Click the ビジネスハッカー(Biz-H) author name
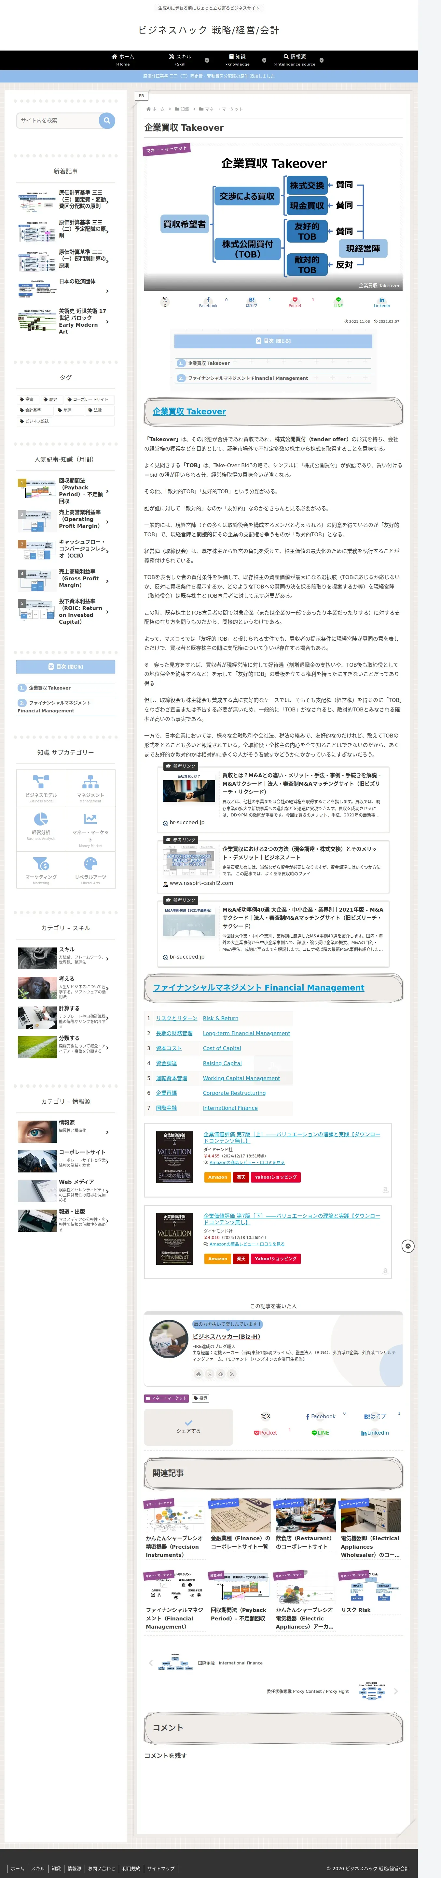This screenshot has width=441, height=1878. (226, 1336)
